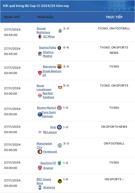Open the Bayern Munich team link
Screen dimensions: 135x193
click(46, 108)
